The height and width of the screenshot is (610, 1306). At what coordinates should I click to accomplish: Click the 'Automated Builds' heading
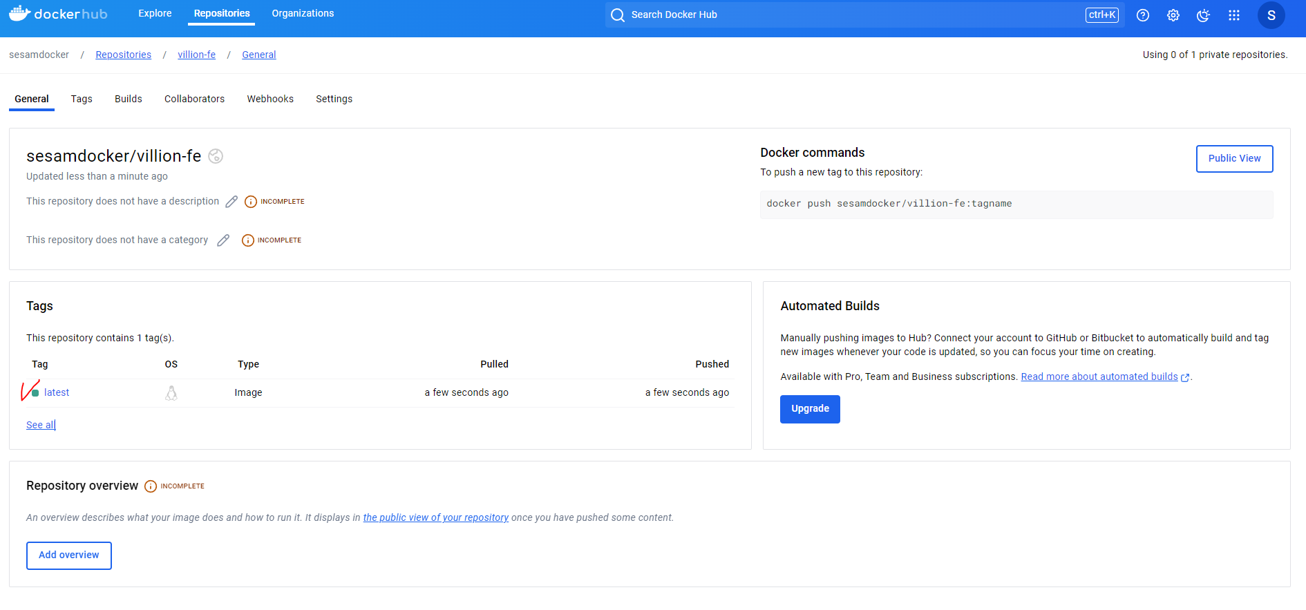[830, 306]
